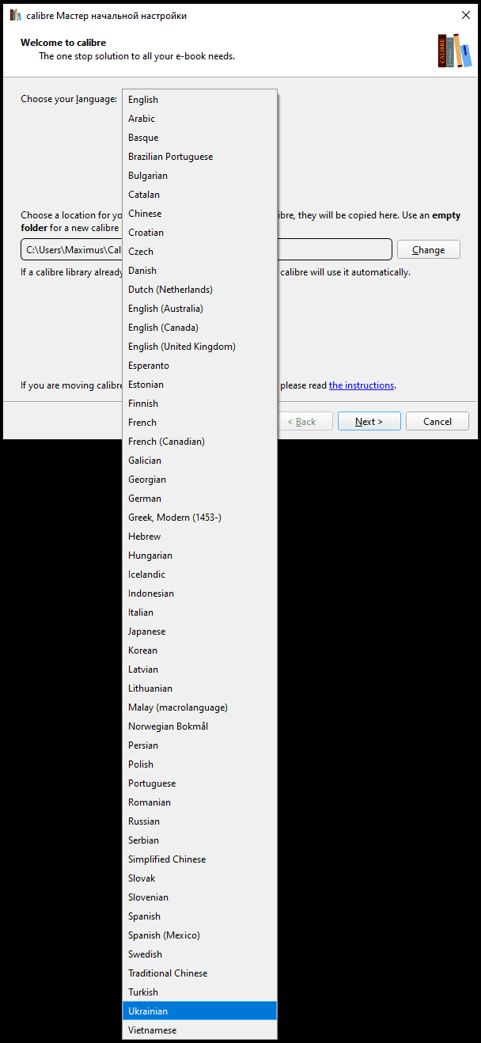The image size is (481, 1043).
Task: Select Italian from the list
Action: tap(199, 613)
